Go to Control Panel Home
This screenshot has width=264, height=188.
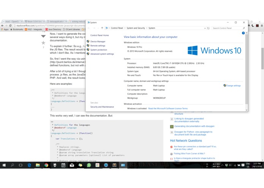[x=100, y=35]
